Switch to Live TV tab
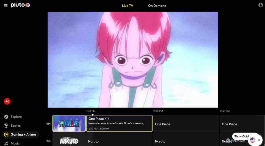 tap(127, 6)
